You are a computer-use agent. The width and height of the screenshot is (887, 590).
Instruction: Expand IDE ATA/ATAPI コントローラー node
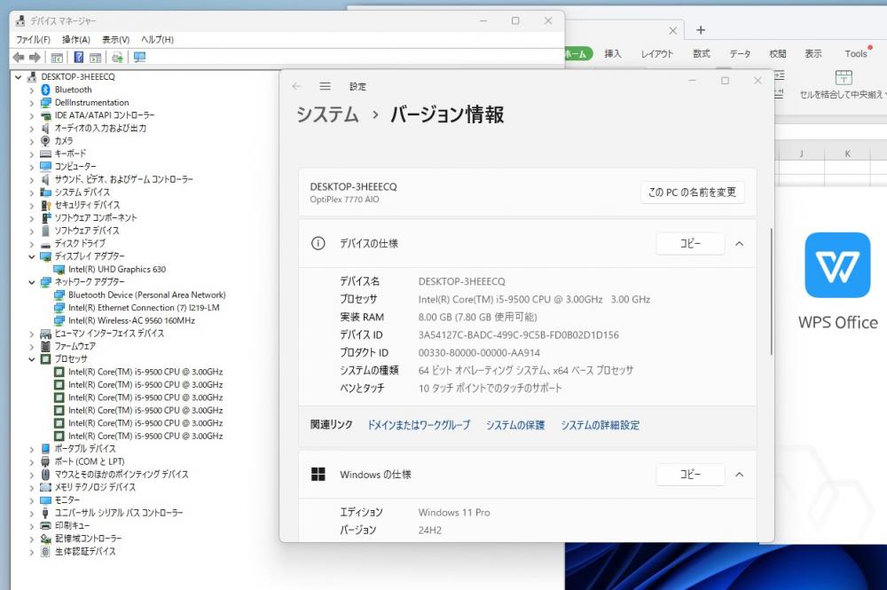(x=32, y=115)
